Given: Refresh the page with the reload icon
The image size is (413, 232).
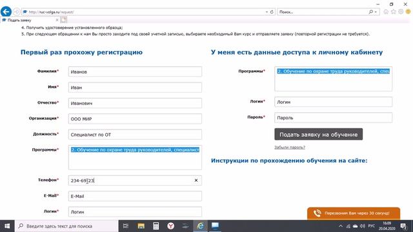Looking at the screenshot, I should 272,12.
